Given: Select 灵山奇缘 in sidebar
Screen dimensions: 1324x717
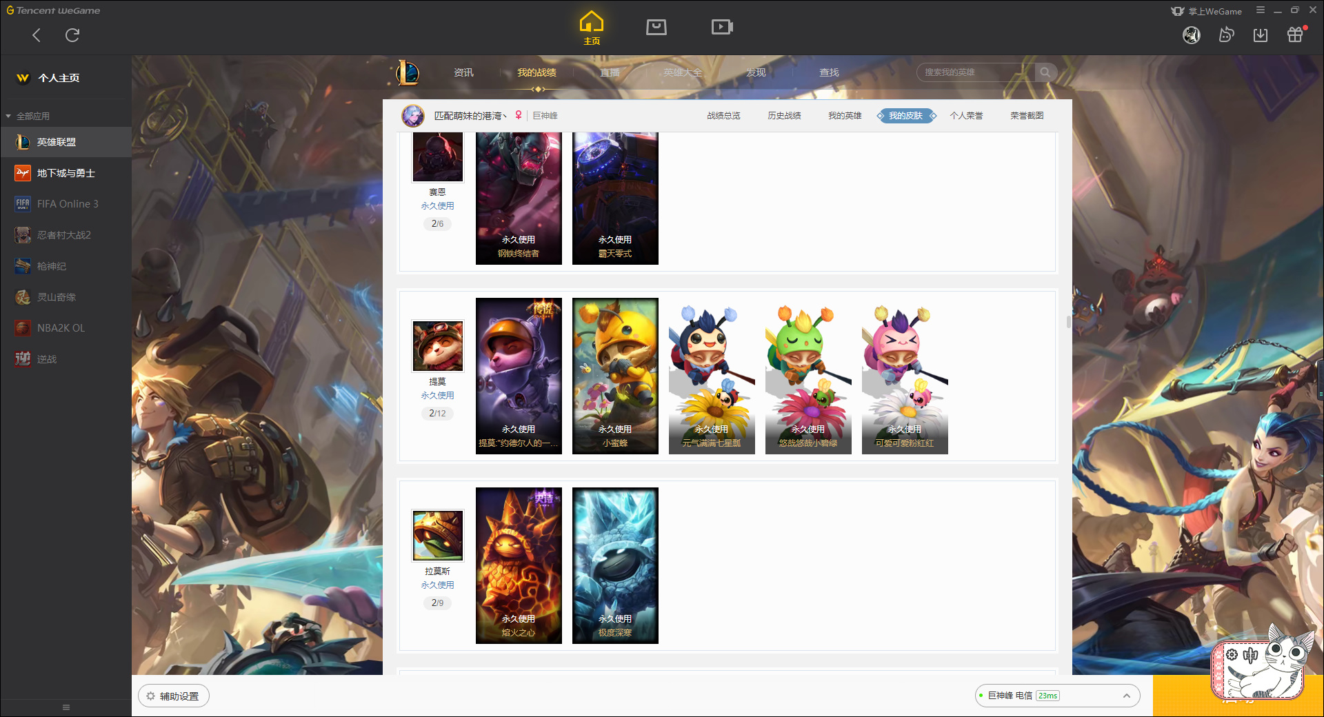Looking at the screenshot, I should 66,297.
